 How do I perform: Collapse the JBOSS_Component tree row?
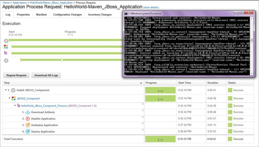point(9,98)
